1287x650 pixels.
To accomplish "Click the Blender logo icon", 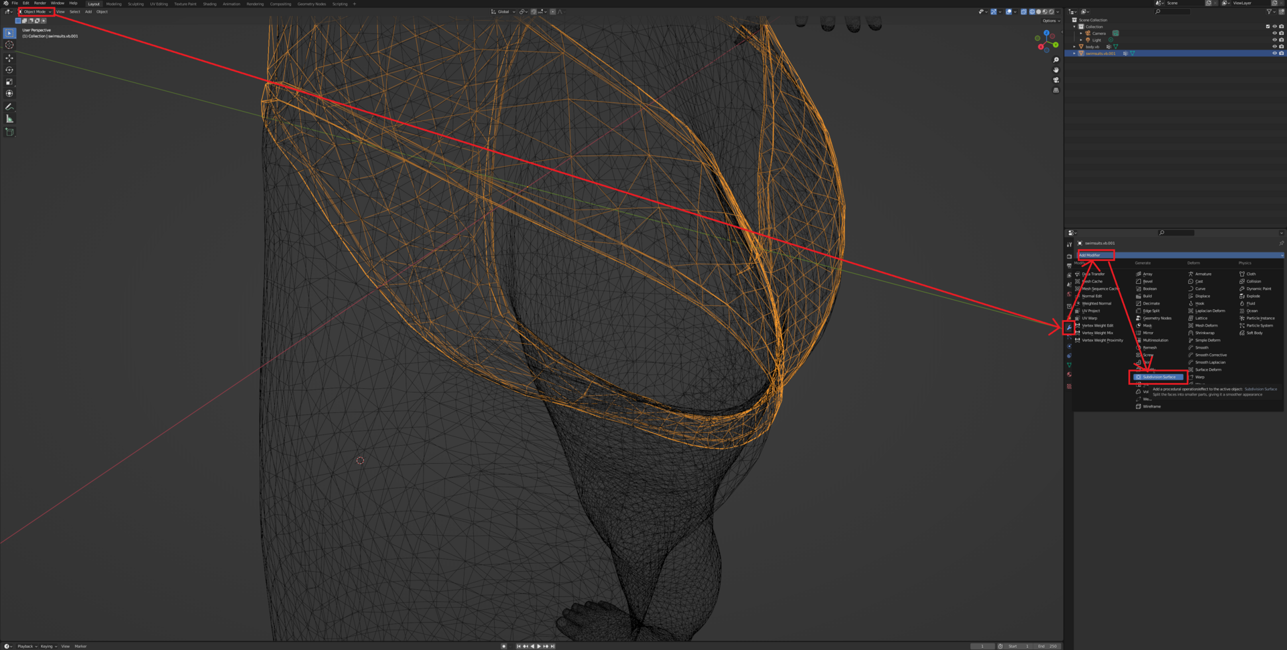I will tap(5, 3).
